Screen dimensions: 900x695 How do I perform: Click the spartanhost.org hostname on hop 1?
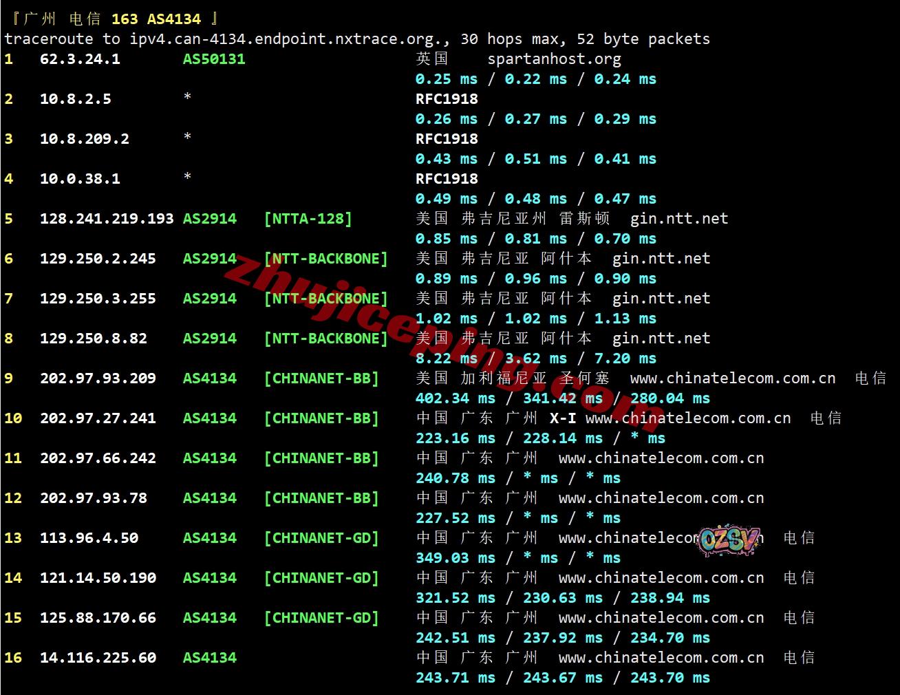(554, 59)
